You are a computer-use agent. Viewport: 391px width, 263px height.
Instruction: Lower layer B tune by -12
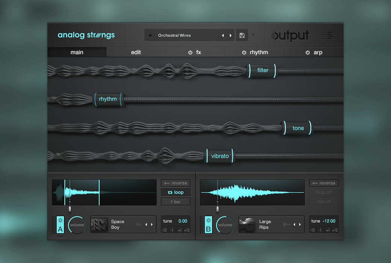coord(312,230)
